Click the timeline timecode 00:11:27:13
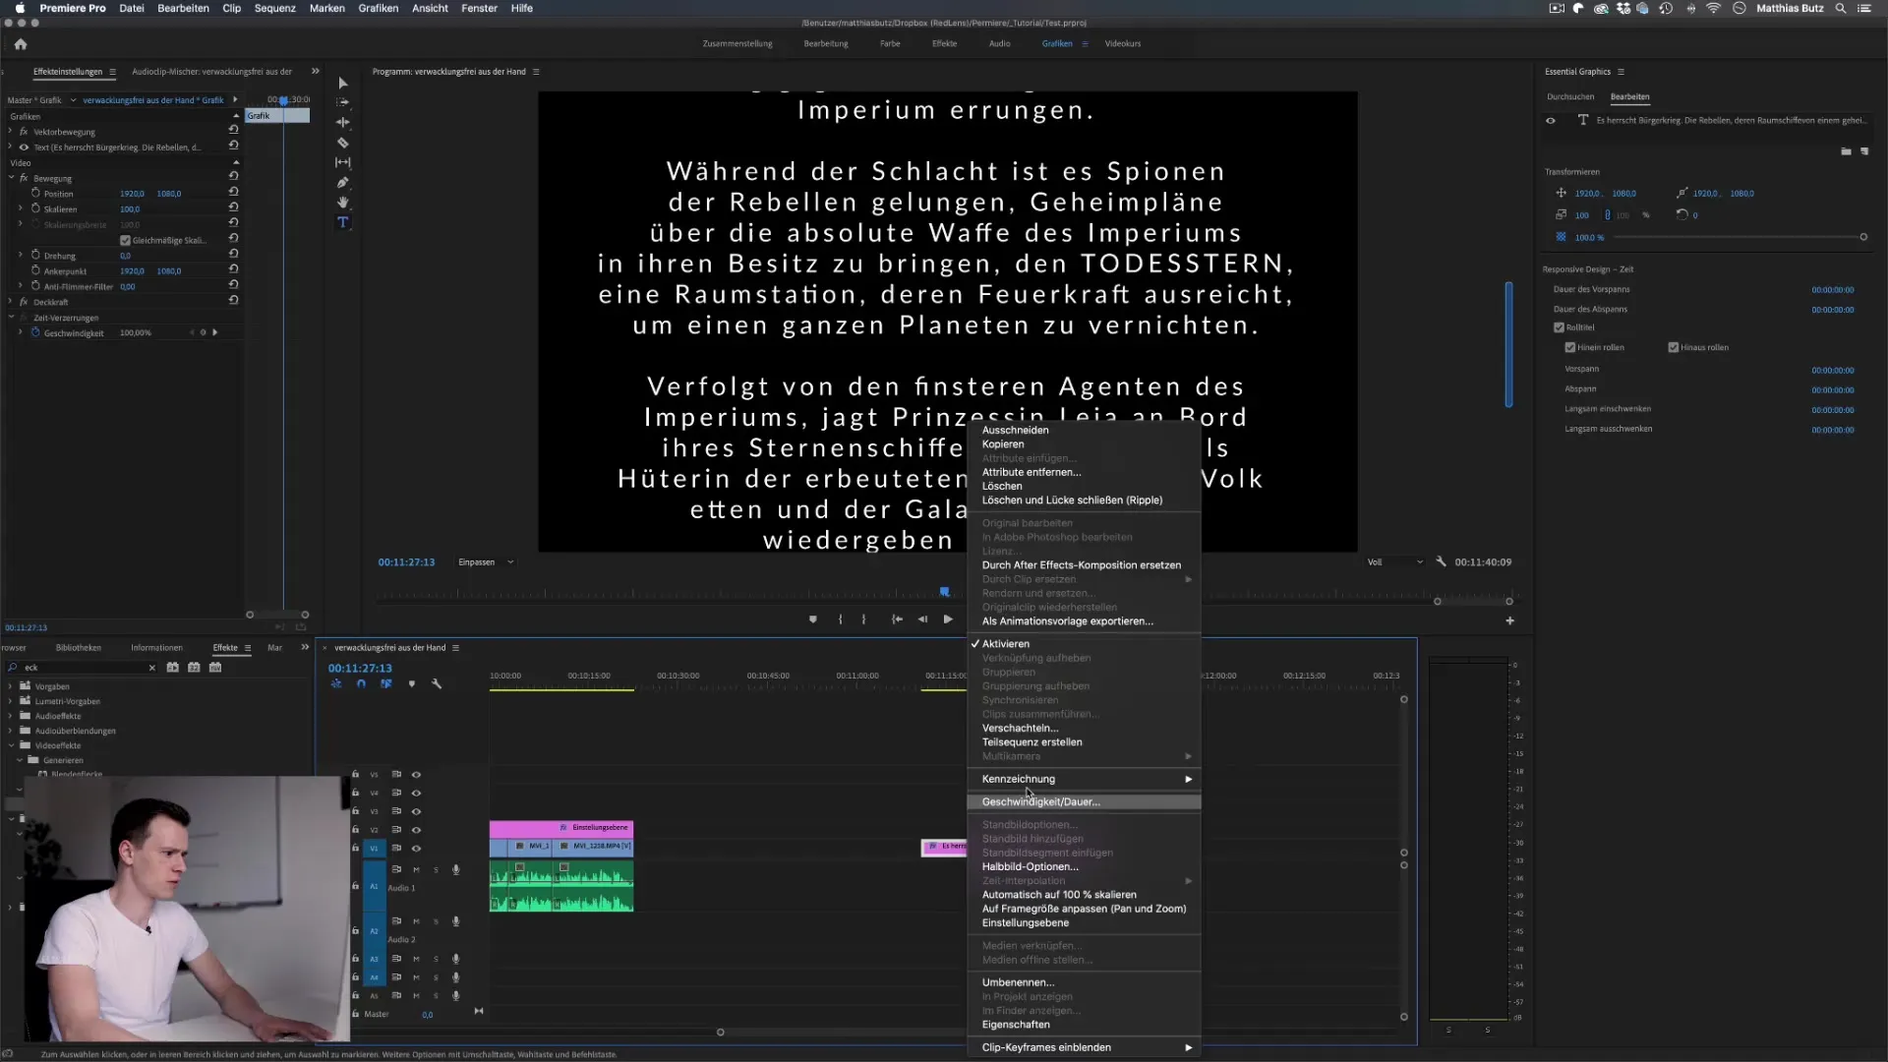 click(x=360, y=668)
